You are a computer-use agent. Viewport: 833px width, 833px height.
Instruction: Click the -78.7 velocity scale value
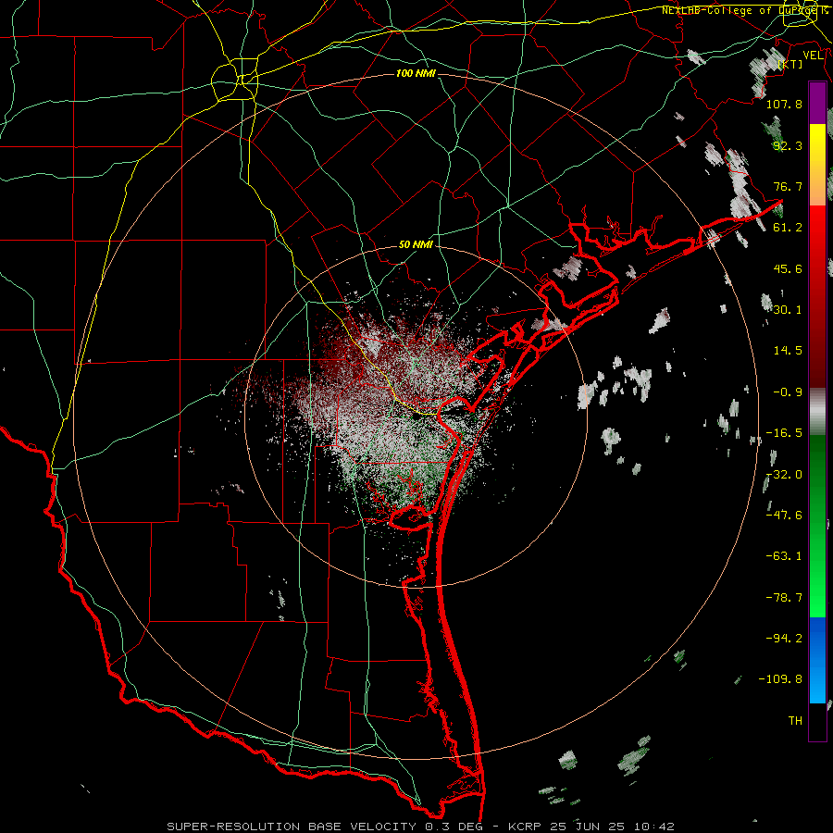[x=784, y=598]
